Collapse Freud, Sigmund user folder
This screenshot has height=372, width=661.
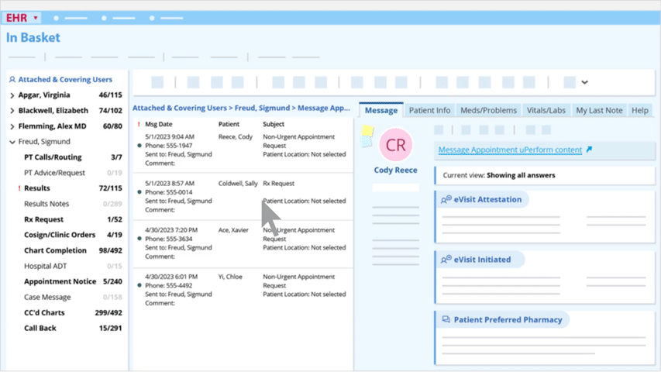pos(12,142)
